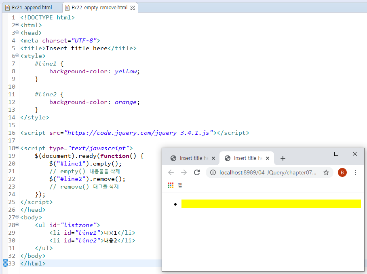367x274 pixels.
Task: Bookmark this page with star icon
Action: click(326, 172)
